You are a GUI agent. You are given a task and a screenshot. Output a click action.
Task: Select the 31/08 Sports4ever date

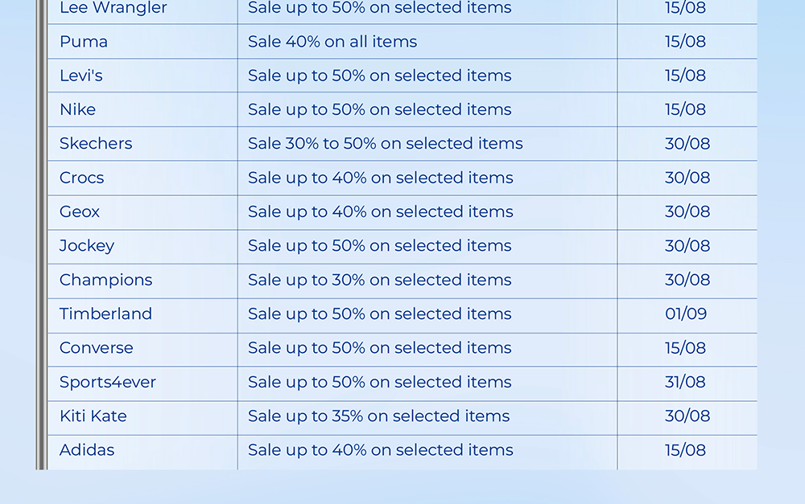click(x=686, y=382)
